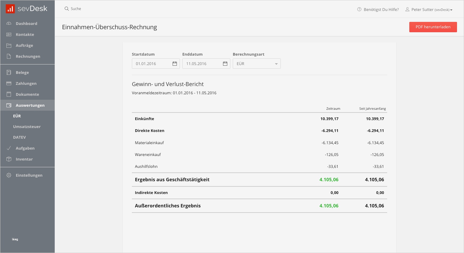Click the Aufträge folder icon
The height and width of the screenshot is (253, 464).
[9, 45]
